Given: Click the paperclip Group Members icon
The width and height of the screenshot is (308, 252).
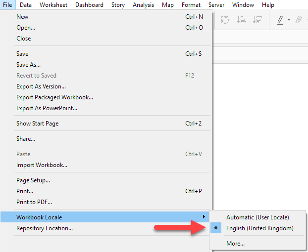Looking at the screenshot, I should (x=299, y=20).
